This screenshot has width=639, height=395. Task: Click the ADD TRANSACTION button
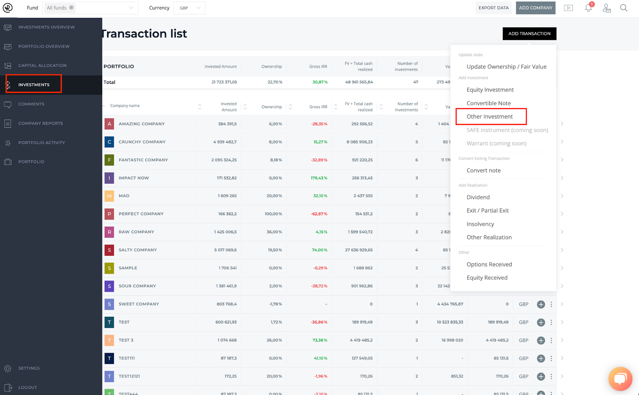pyautogui.click(x=529, y=34)
